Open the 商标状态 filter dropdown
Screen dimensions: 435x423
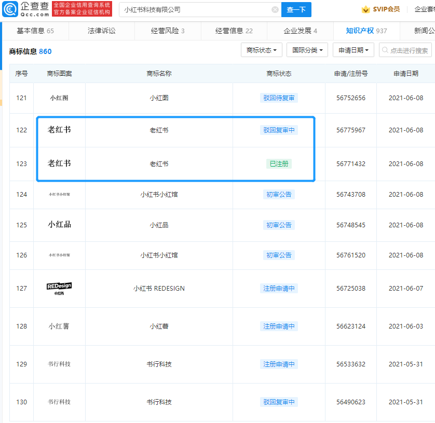[261, 49]
